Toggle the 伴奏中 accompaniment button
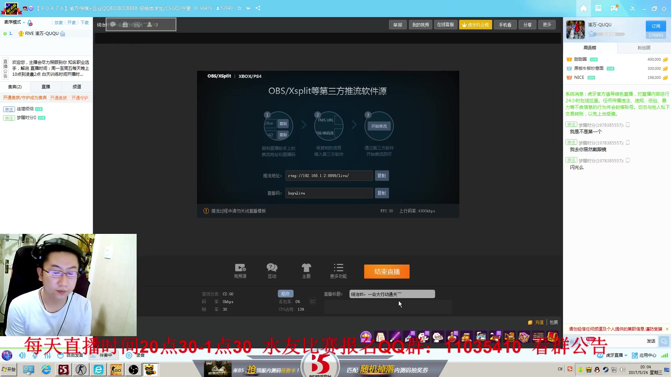671x377 pixels. pos(103,355)
